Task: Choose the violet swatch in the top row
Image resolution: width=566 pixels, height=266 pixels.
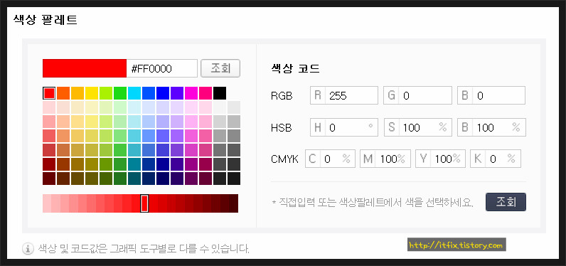Action: pos(177,93)
